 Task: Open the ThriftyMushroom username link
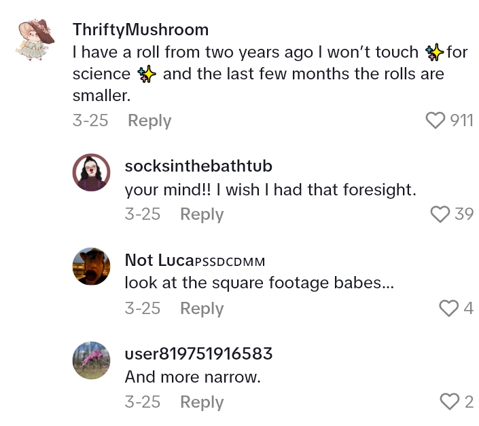pos(141,30)
